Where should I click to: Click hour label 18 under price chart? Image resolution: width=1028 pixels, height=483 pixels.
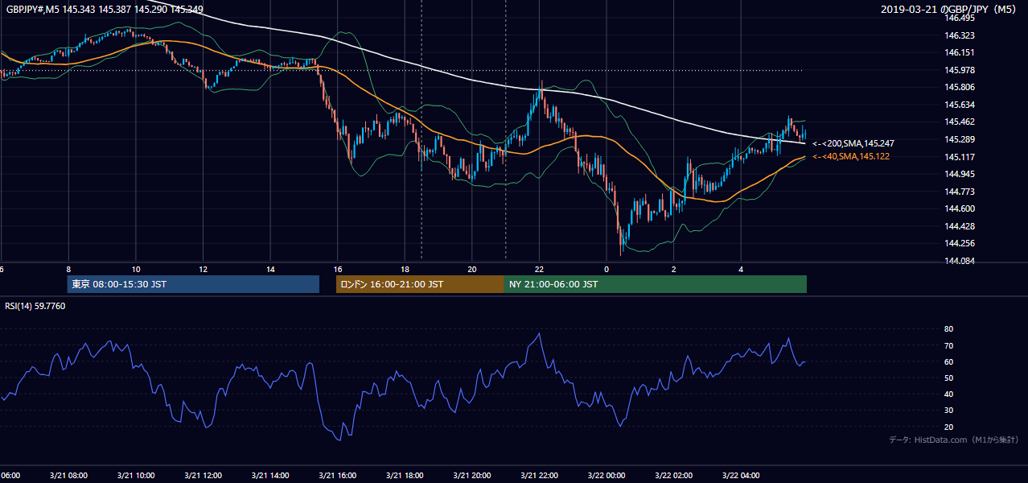pos(405,270)
